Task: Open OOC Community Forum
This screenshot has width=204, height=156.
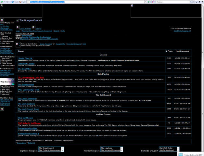Action: point(29,90)
